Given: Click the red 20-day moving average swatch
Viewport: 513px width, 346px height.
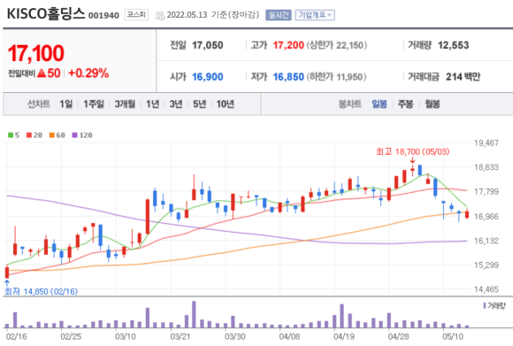Looking at the screenshot, I should (29, 135).
